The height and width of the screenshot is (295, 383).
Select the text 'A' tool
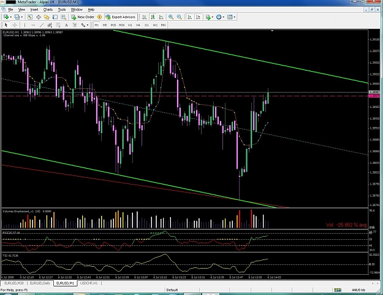pos(66,25)
